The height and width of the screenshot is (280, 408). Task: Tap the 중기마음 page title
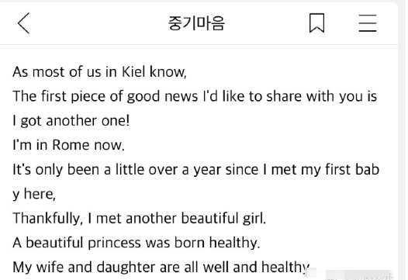(x=196, y=23)
